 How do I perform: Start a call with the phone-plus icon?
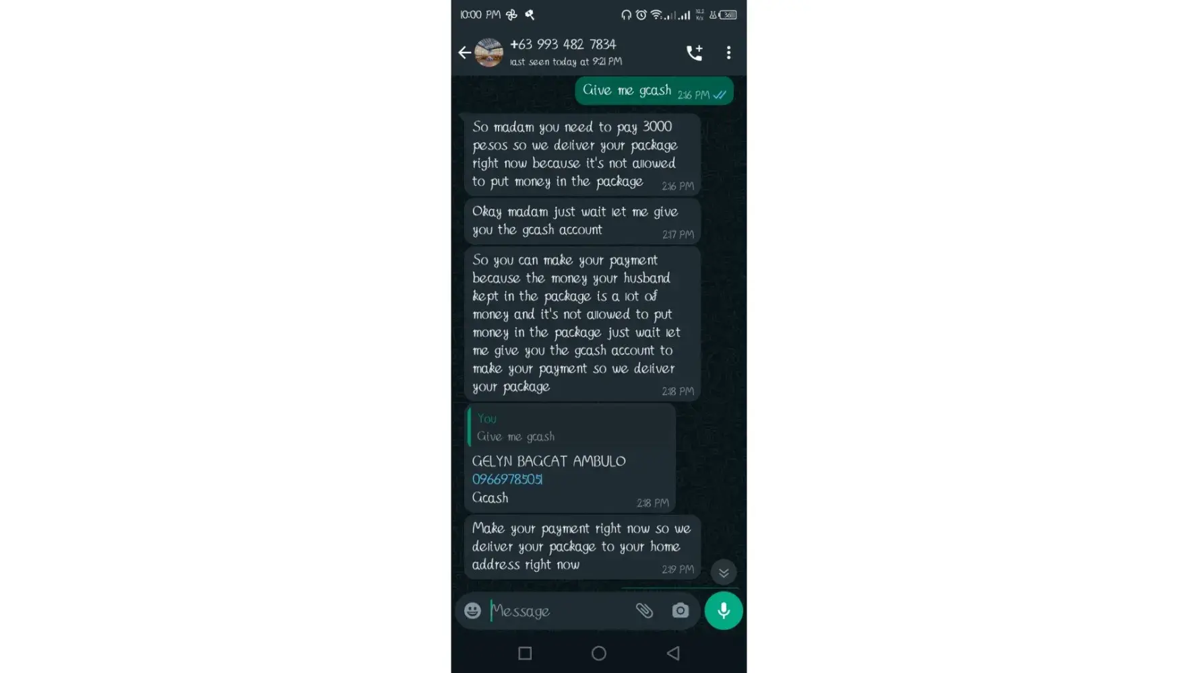point(694,52)
